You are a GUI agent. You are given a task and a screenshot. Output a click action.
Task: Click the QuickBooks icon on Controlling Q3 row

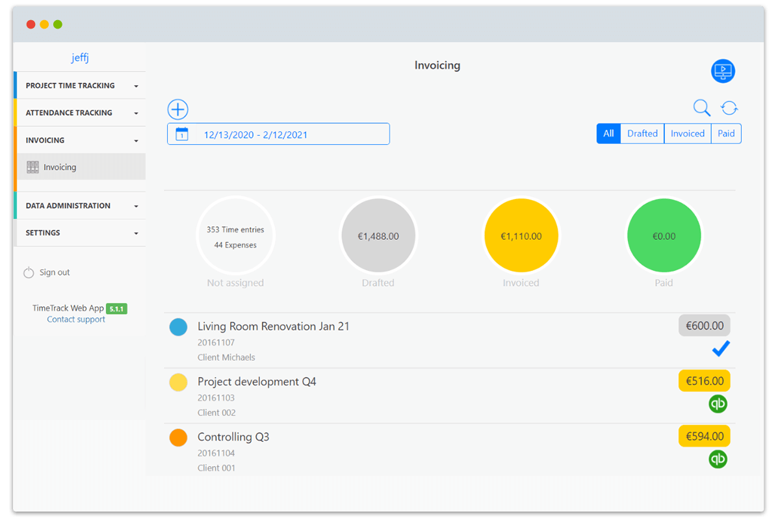(x=718, y=459)
